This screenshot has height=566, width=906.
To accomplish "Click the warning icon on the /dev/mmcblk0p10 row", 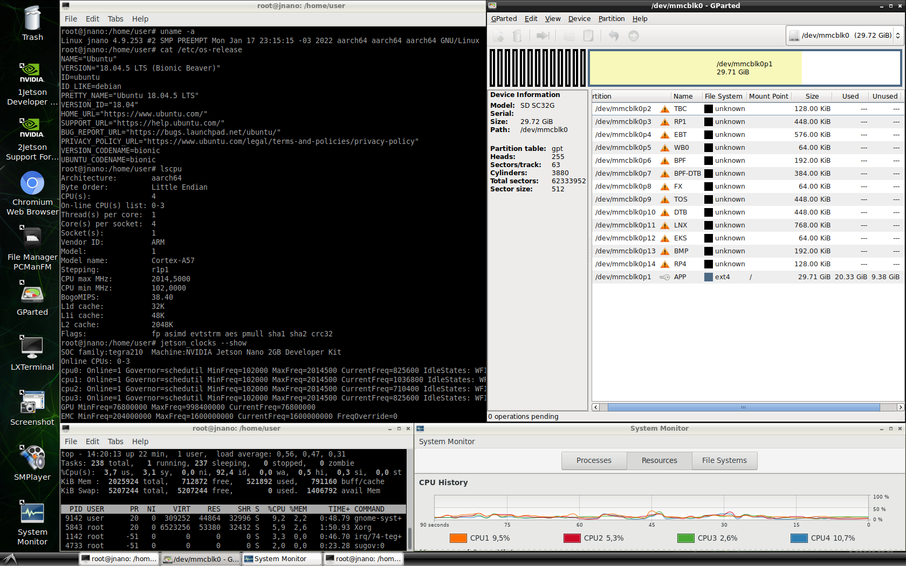I will pyautogui.click(x=665, y=212).
